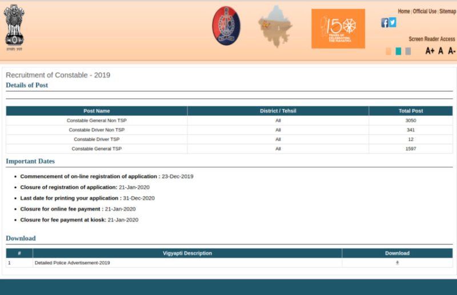Image resolution: width=457 pixels, height=295 pixels.
Task: Select the gray color theme swatch
Action: [x=408, y=51]
